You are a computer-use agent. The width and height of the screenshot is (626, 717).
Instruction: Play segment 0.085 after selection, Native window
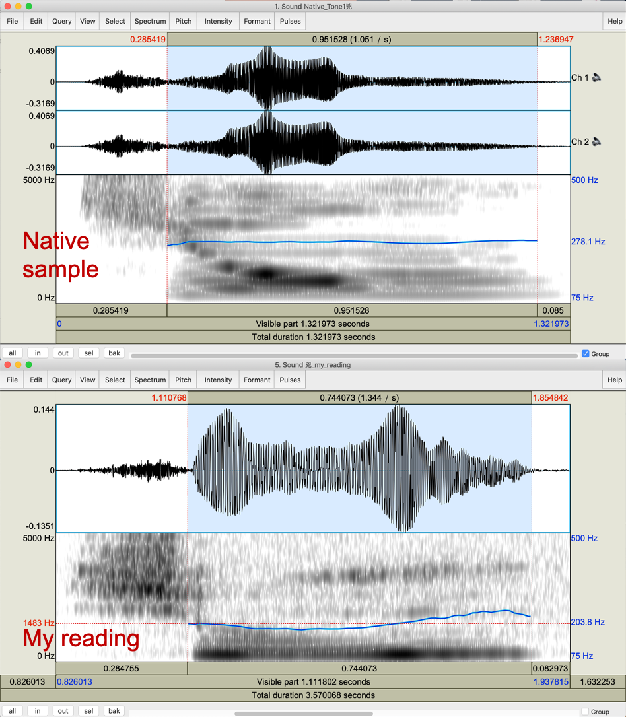click(553, 310)
